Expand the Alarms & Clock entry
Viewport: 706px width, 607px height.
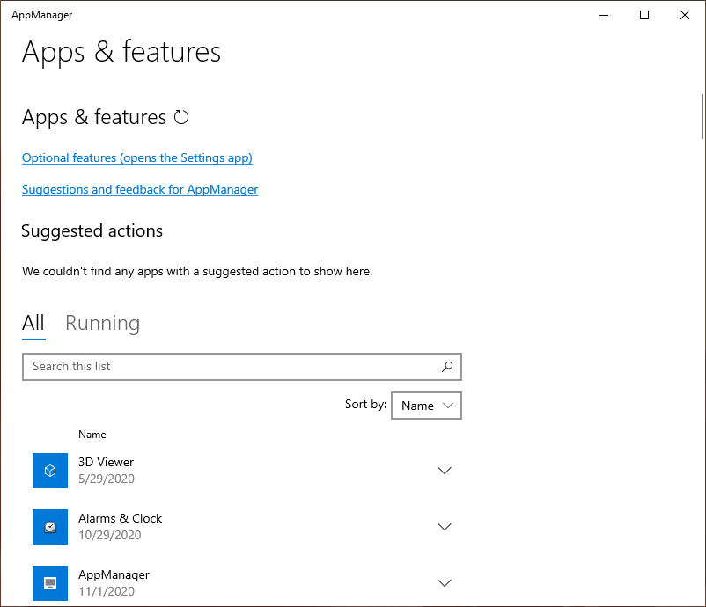[445, 527]
